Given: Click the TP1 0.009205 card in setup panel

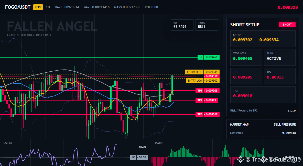Looking at the screenshot, I should [x=246, y=76].
